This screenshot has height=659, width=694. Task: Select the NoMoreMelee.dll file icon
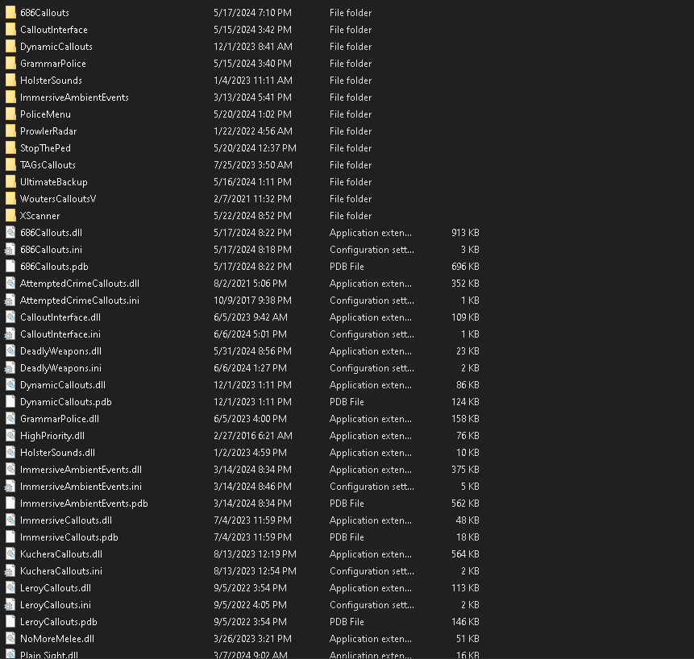pos(10,639)
